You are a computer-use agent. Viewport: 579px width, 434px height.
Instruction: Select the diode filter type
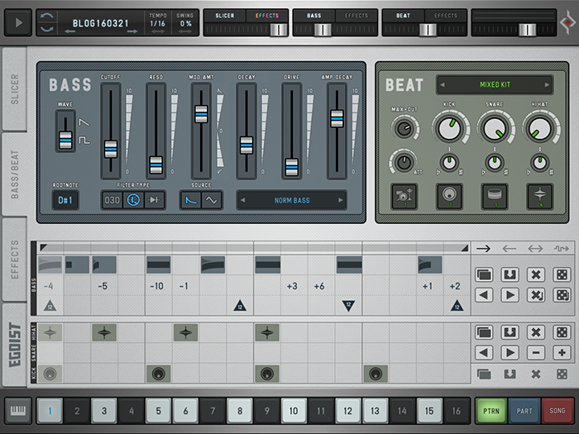pos(155,200)
